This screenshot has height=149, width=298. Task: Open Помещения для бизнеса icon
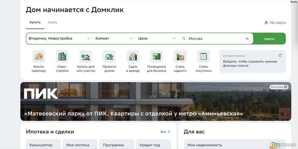tap(156, 57)
